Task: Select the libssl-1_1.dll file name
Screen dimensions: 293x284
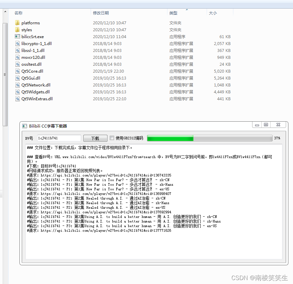Action: coord(33,50)
